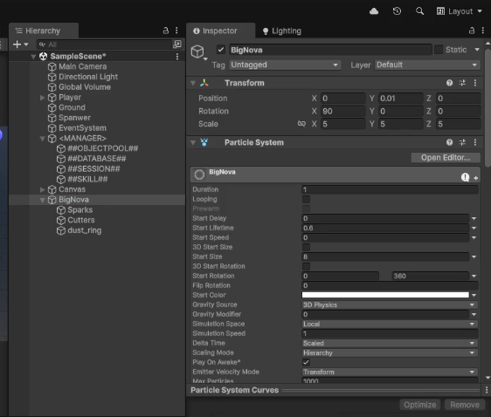
Task: Open Transform presets icon
Action: (462, 83)
